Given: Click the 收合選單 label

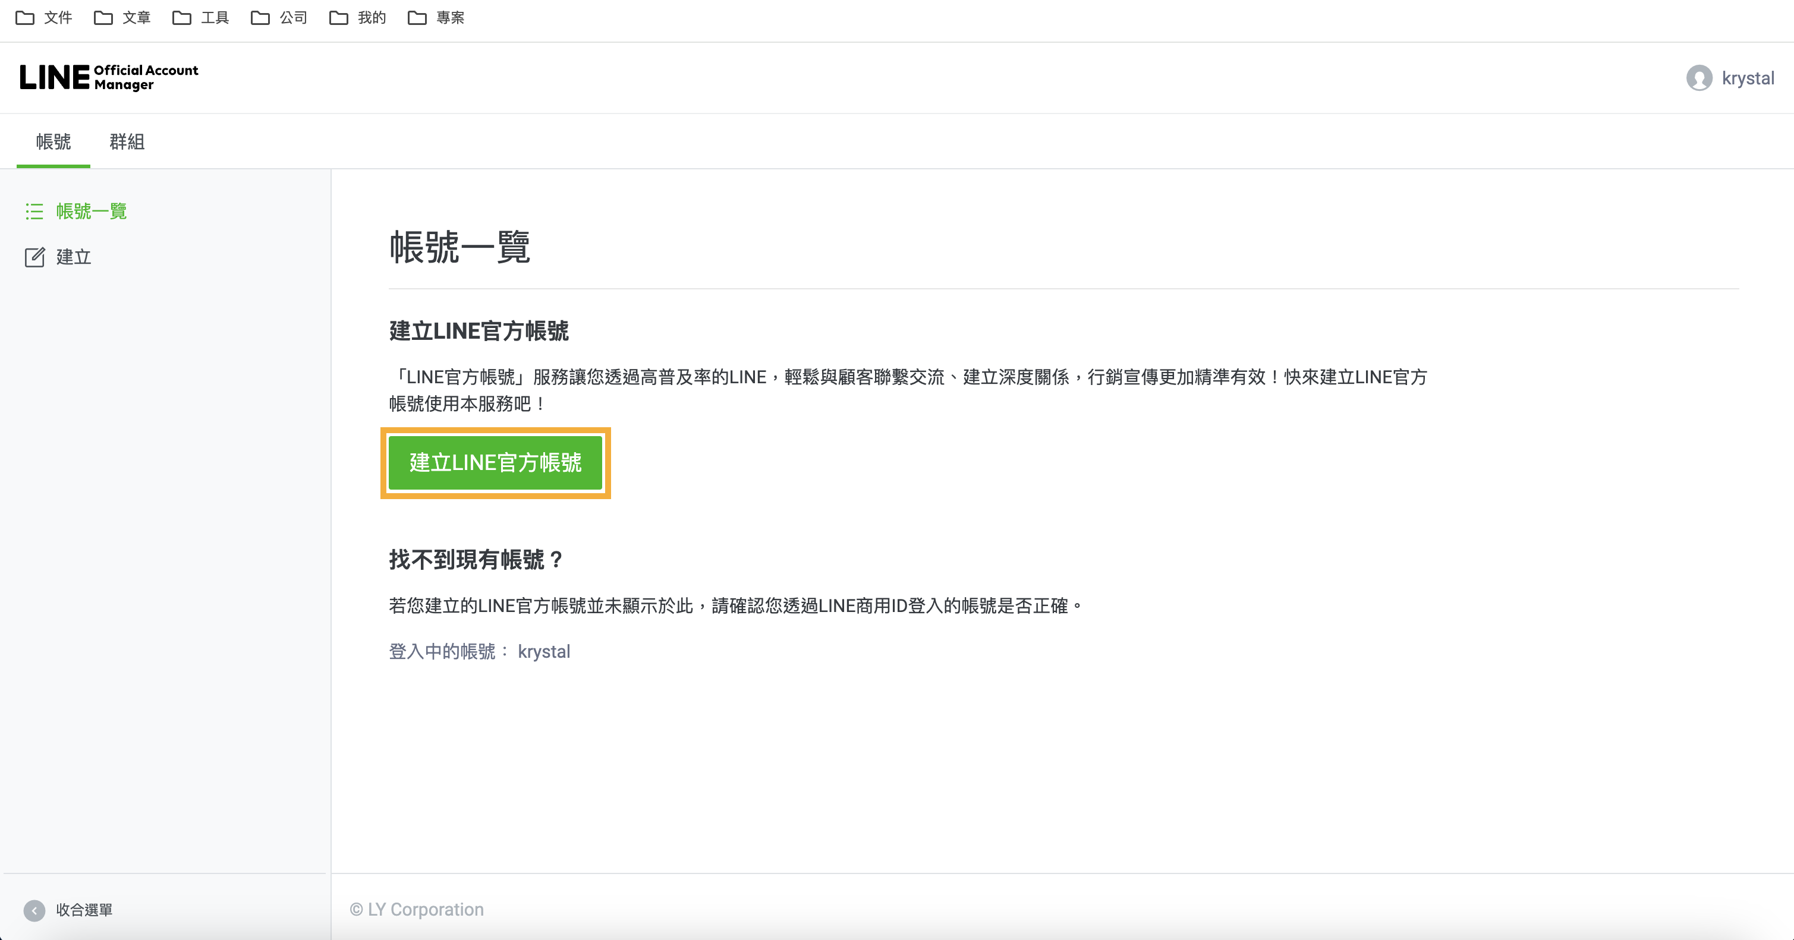Looking at the screenshot, I should pyautogui.click(x=84, y=910).
